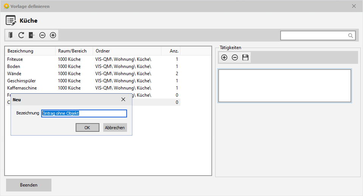Close the Neu dialog with X

click(x=123, y=100)
